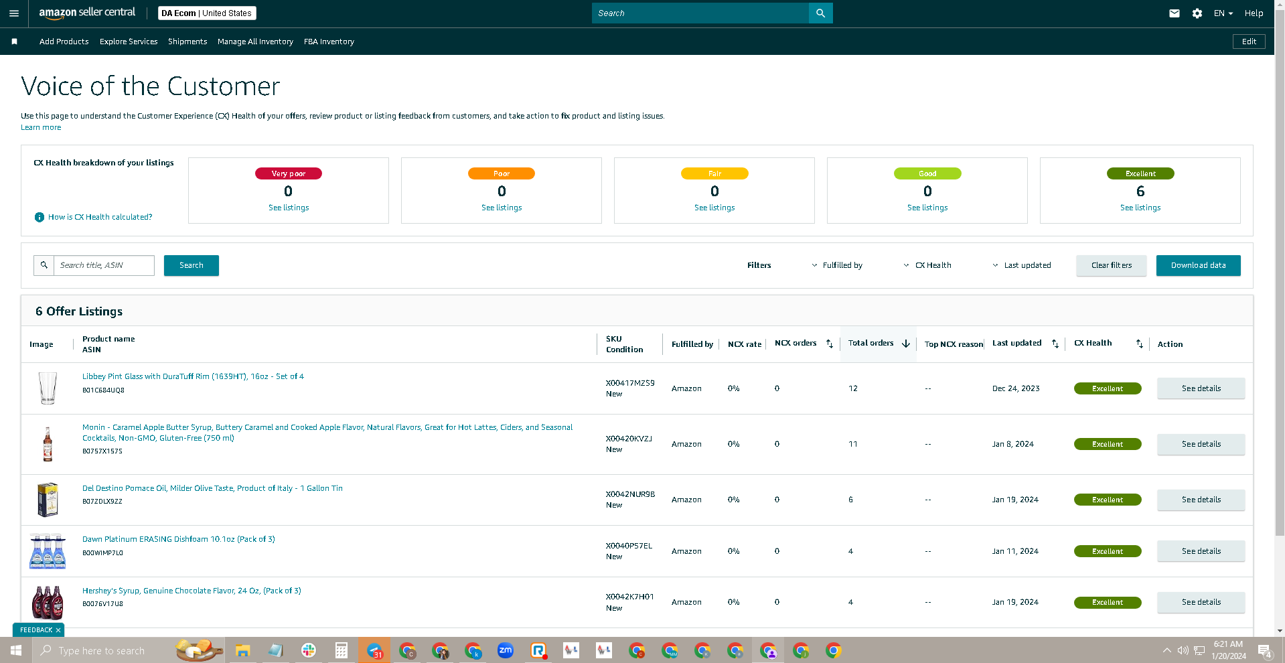Click the Libbey Pint Glass thumbnail

click(x=48, y=388)
